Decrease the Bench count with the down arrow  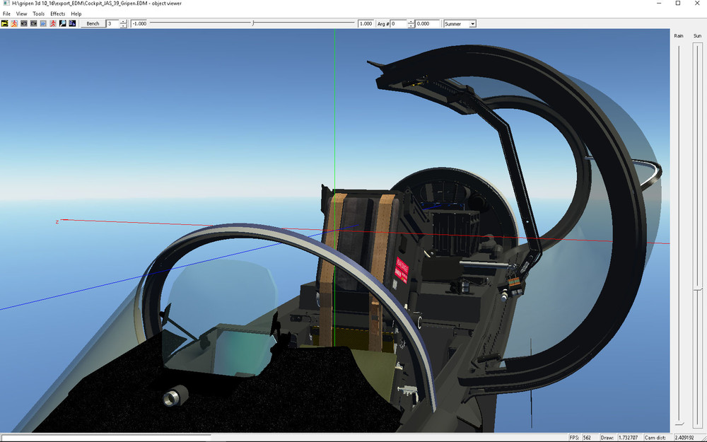pos(124,25)
